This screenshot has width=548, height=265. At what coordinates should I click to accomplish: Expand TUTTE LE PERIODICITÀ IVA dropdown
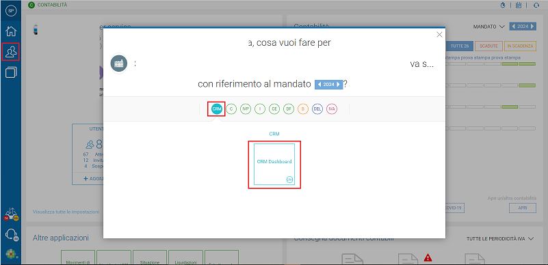pos(500,239)
